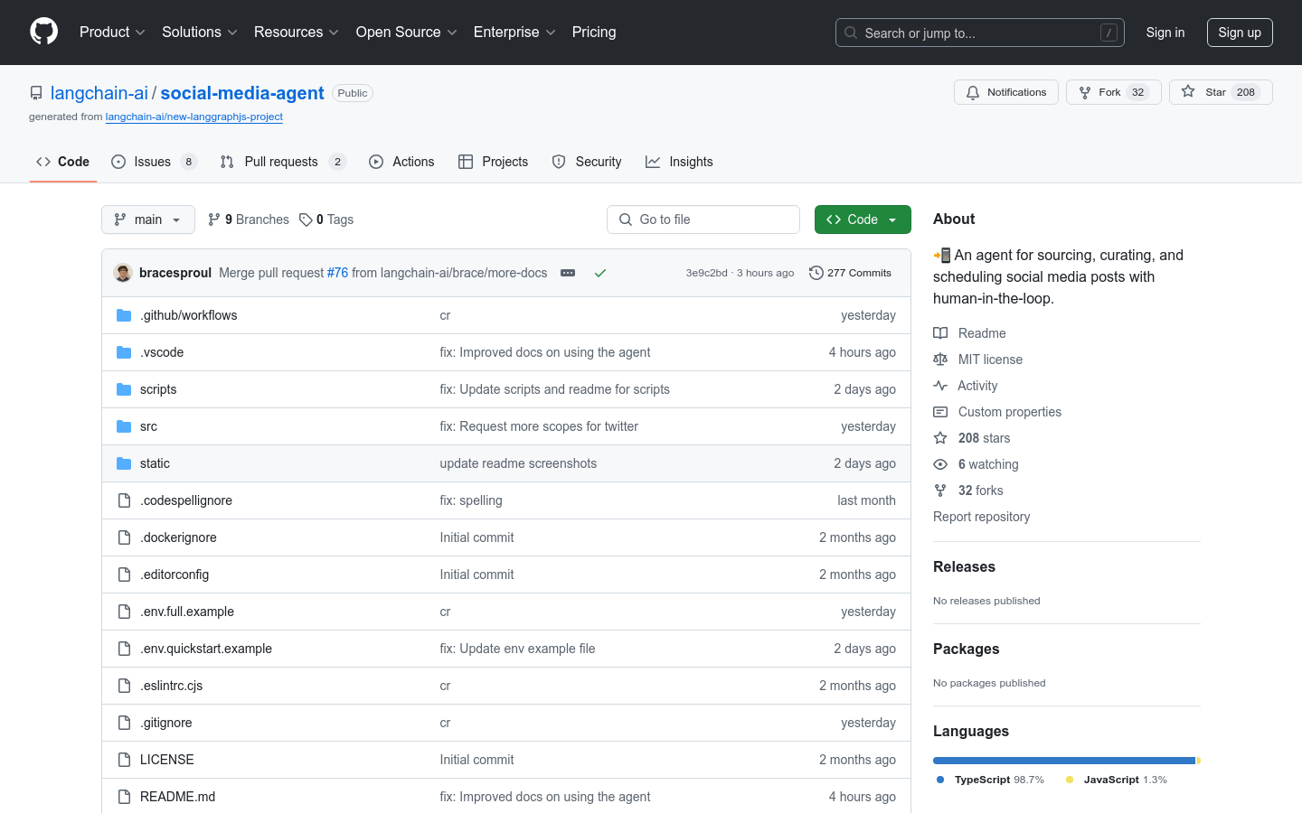View 0 Tags
The height and width of the screenshot is (813, 1302).
[326, 220]
